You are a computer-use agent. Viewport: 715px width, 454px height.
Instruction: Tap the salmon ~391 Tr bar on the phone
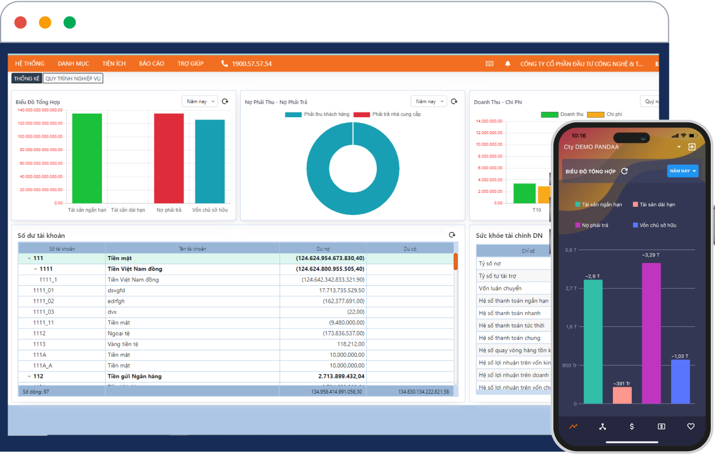click(x=622, y=395)
